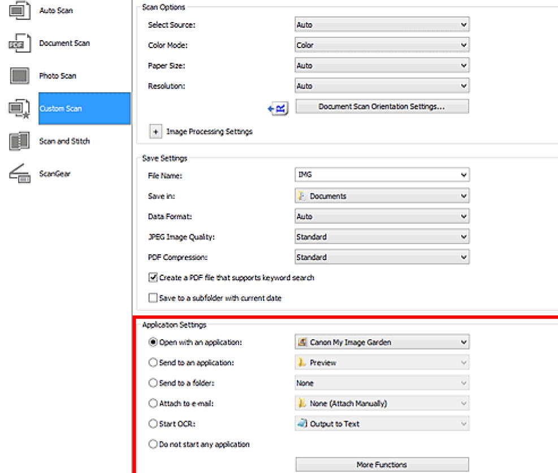
Task: Choose Do not start any application option
Action: coord(153,444)
